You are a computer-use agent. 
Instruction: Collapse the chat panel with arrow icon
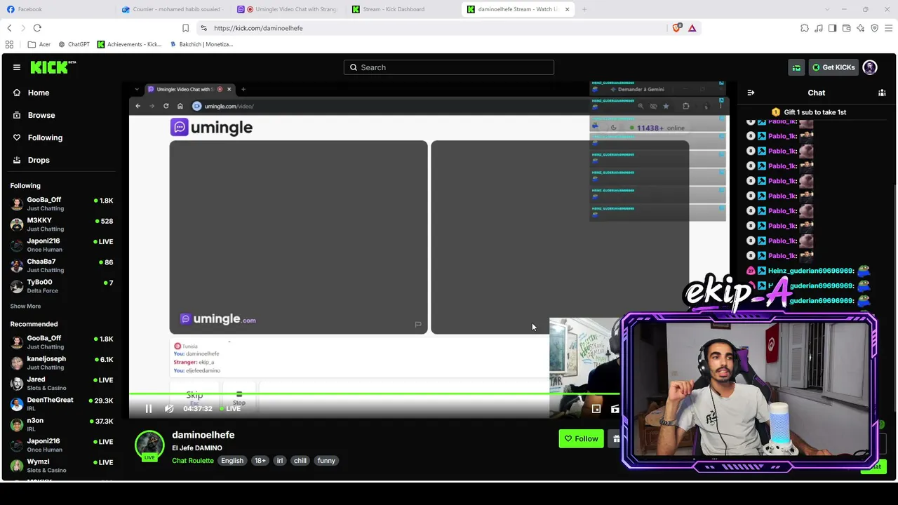(751, 93)
